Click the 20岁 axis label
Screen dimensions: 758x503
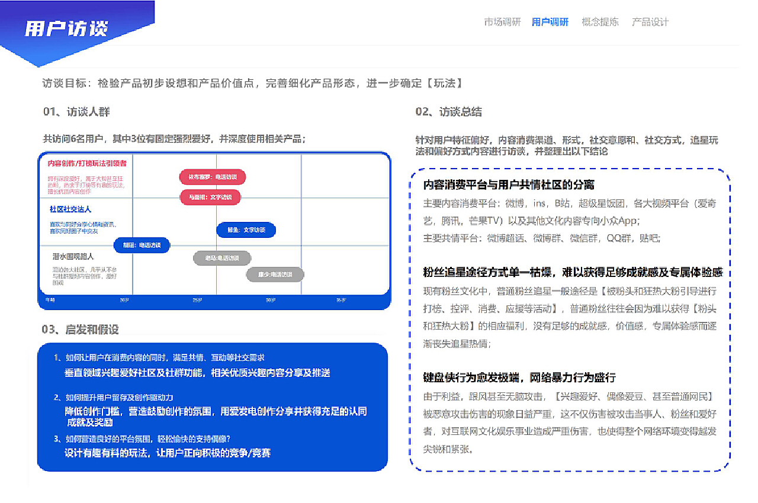point(124,301)
